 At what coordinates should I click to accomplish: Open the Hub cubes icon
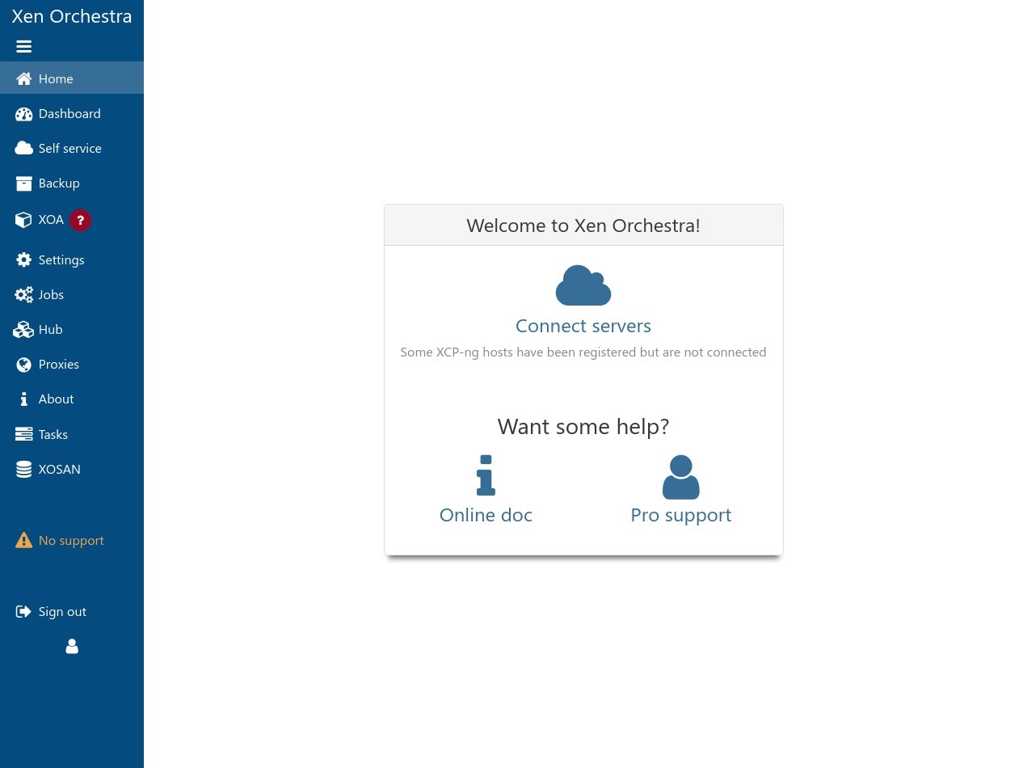tap(24, 330)
